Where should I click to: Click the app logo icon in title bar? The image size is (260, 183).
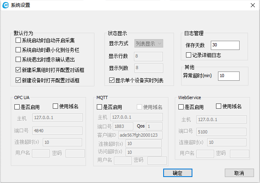point(5,5)
